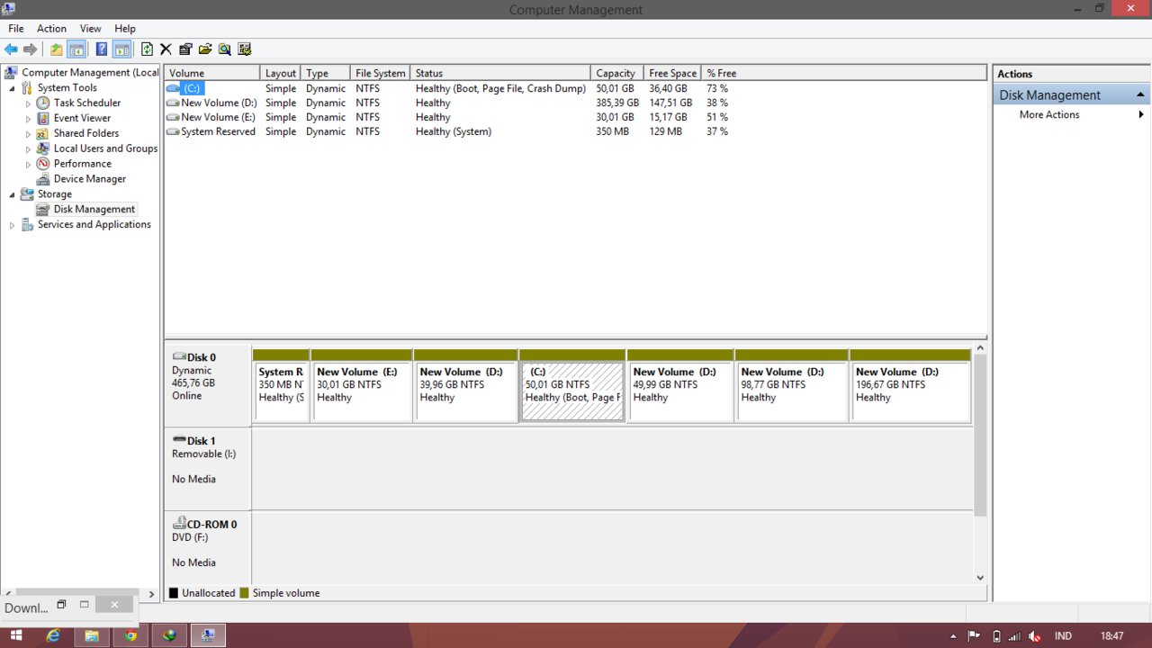This screenshot has width=1152, height=648.
Task: Click the Delete X toolbar icon
Action: click(x=166, y=49)
